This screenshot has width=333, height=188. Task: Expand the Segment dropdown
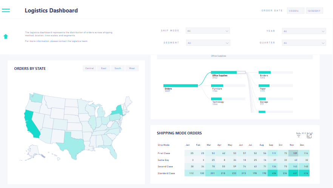point(208,43)
